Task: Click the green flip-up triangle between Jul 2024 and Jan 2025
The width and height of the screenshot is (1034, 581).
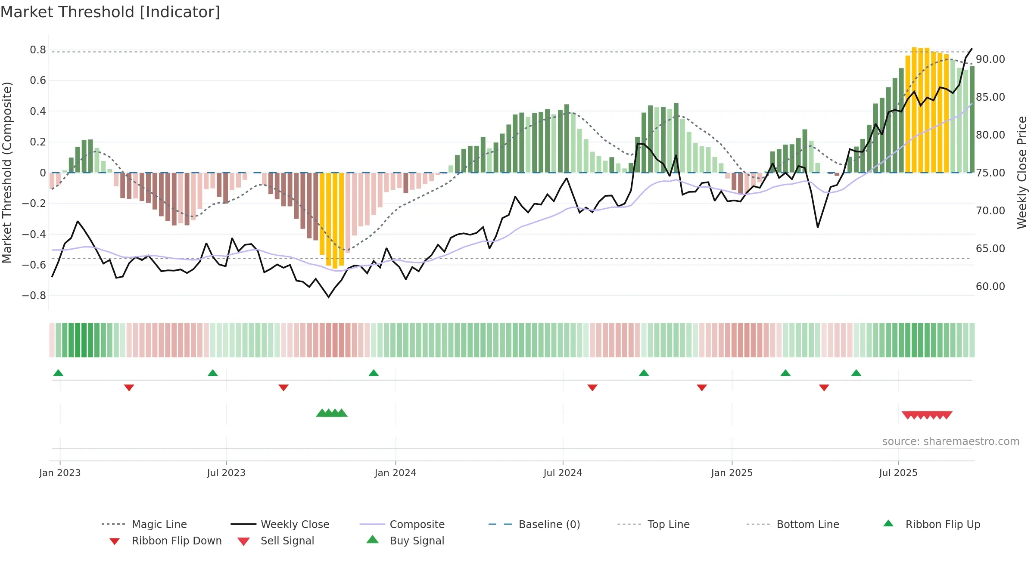Action: coord(644,373)
